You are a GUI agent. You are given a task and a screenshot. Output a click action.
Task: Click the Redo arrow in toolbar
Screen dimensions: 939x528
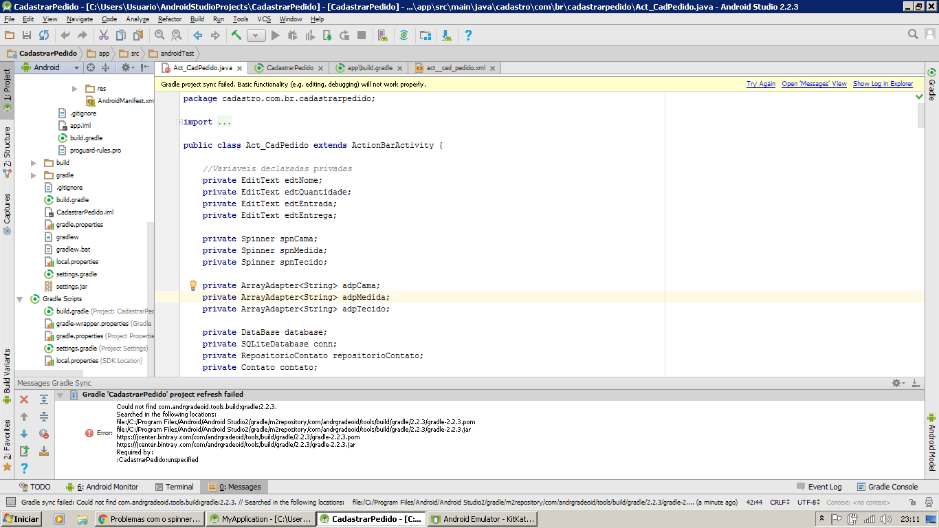click(x=82, y=35)
